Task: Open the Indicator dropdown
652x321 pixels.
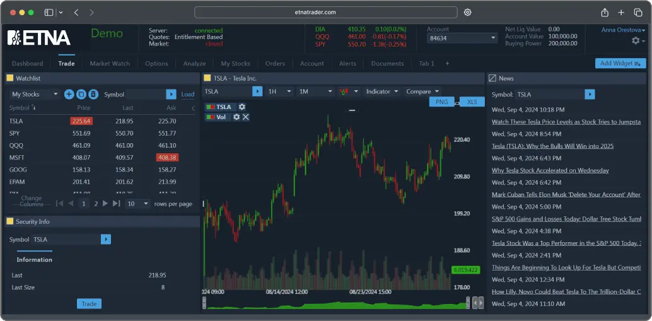Action: tap(382, 91)
